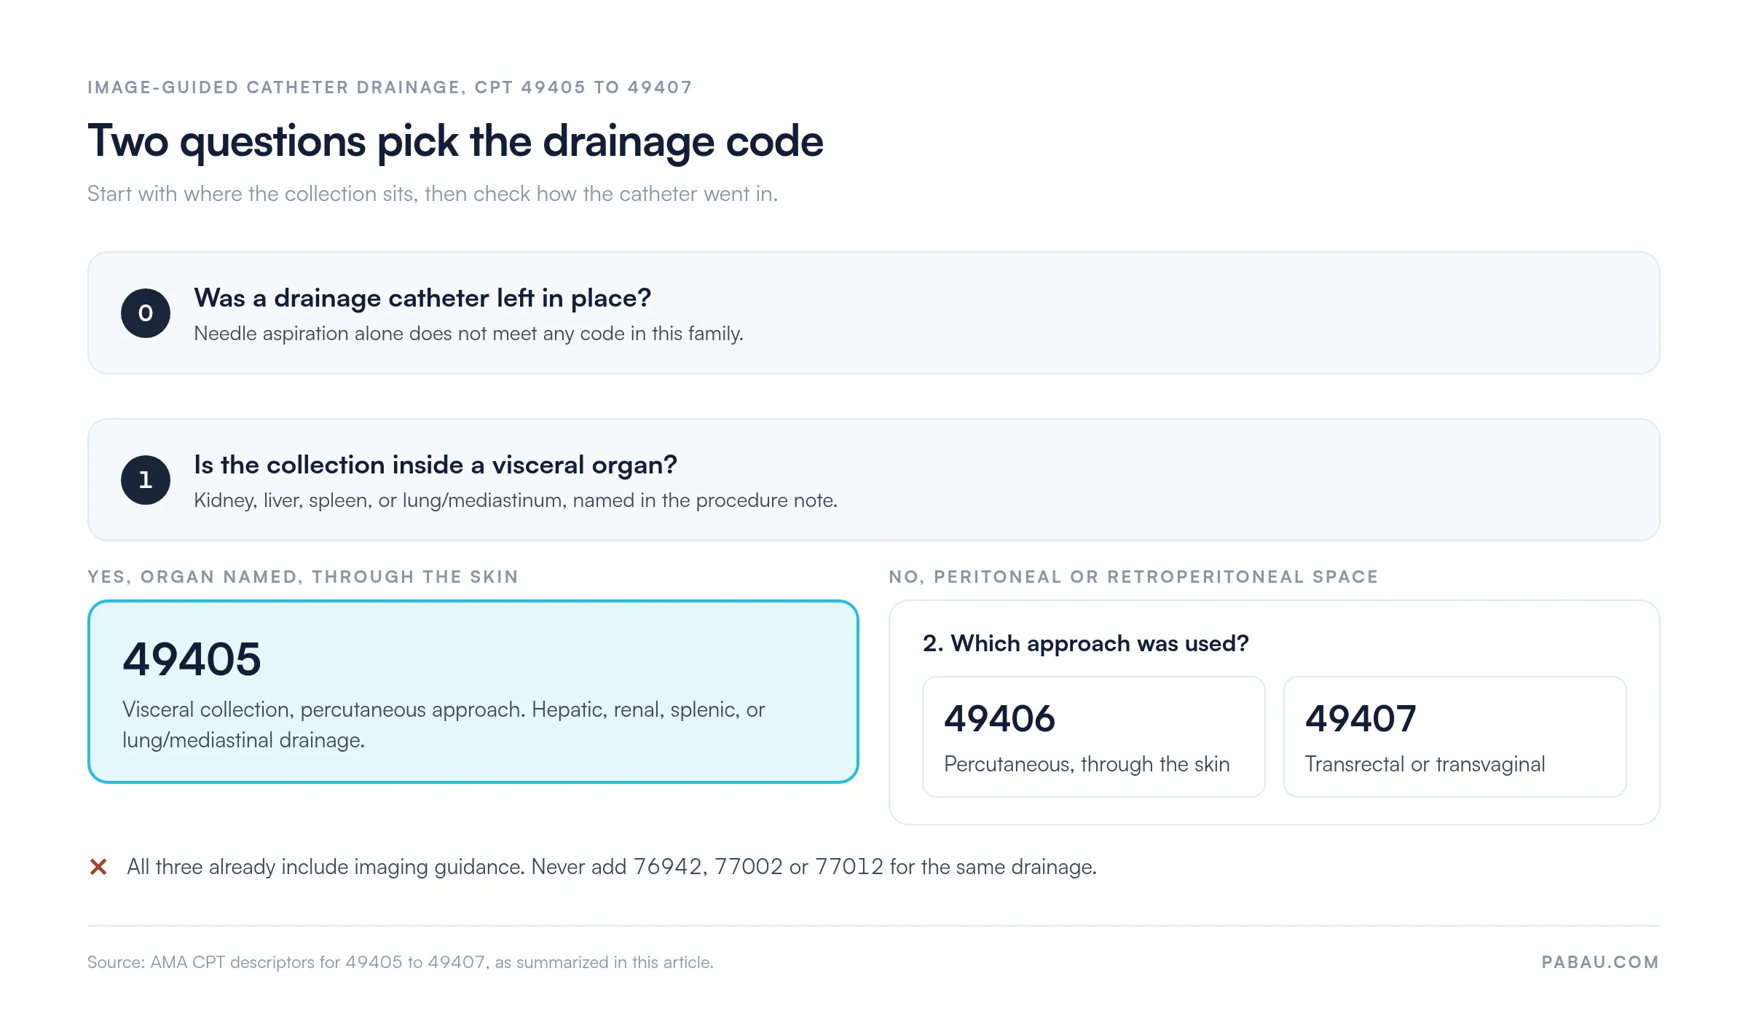Click 'Transrectal or transvaginal' text

click(1425, 764)
